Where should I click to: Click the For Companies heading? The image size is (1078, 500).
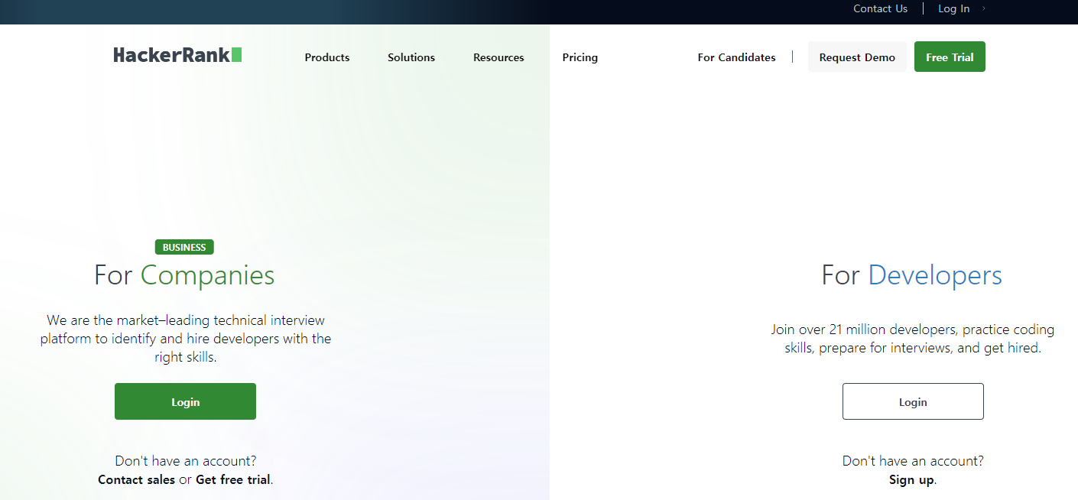(x=184, y=275)
